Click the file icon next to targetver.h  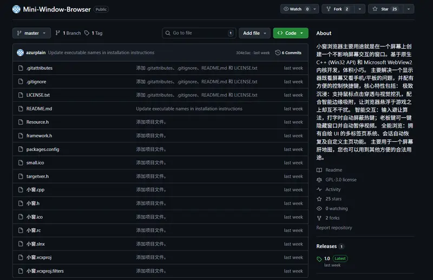click(21, 177)
